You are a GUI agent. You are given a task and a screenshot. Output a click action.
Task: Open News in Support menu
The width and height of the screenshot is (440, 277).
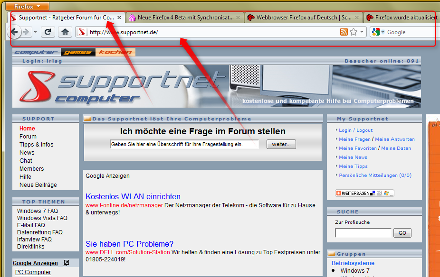pos(27,153)
